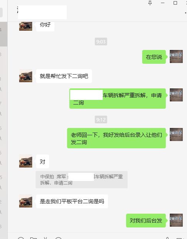Start a voice call from the input toolbar
The width and height of the screenshot is (187, 239).
[x=167, y=238]
